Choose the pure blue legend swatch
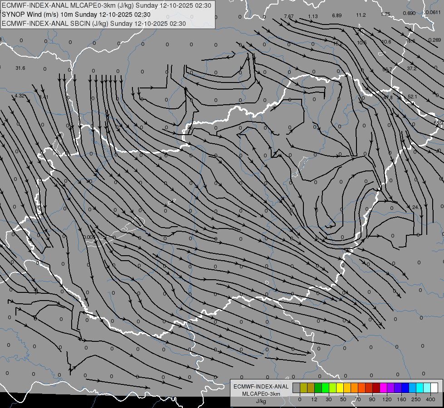 pos(405,388)
